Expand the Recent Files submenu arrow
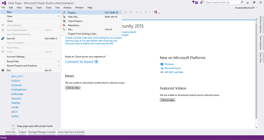The width and height of the screenshot is (264, 140). pos(59,61)
